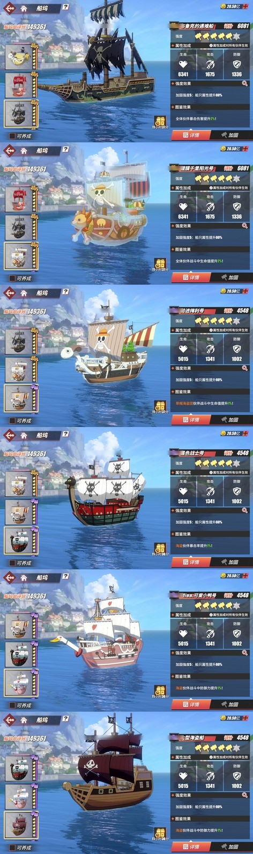Click 加固 hammer button on the 大型海盗船 screen
This screenshot has width=253, height=854.
coord(230,846)
